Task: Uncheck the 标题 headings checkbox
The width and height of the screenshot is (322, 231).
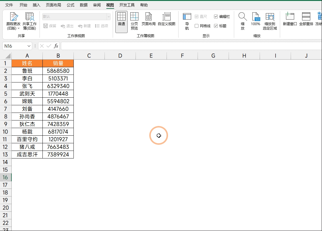Action: [216, 26]
